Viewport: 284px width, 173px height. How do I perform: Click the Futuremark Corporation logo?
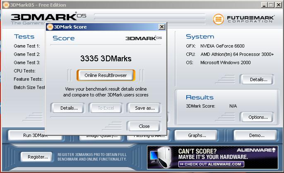coord(244,19)
